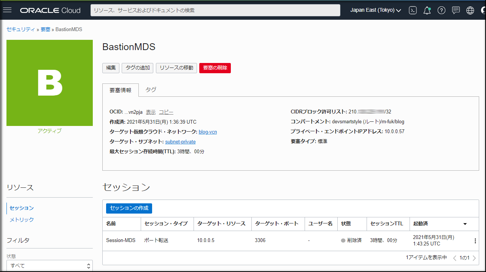Select メトリック in the resources list
The image size is (486, 272).
point(22,220)
